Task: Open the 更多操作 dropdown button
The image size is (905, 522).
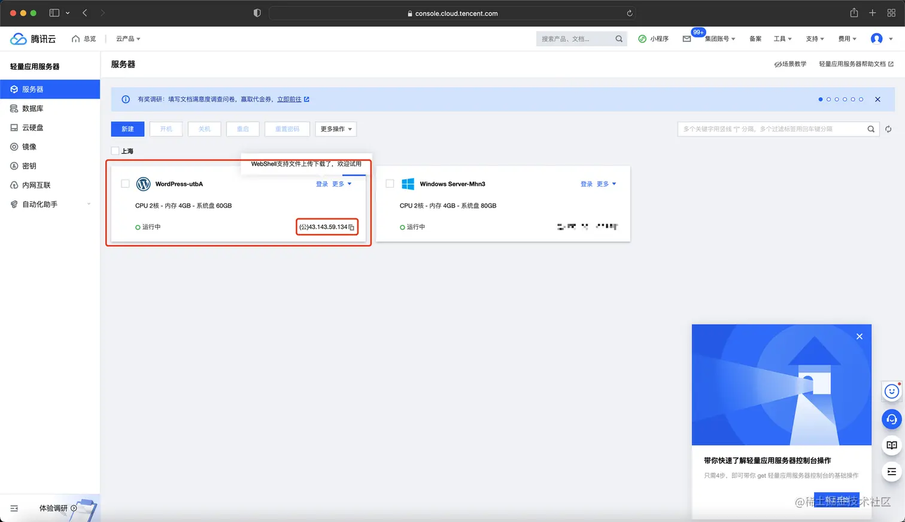Action: click(336, 129)
